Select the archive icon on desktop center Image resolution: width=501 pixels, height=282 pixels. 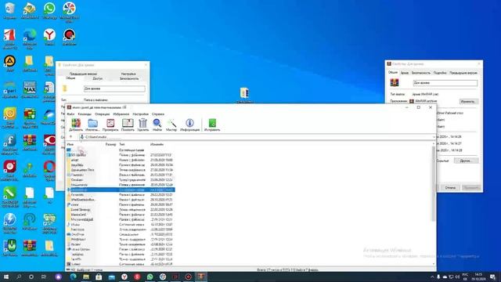[244, 95]
